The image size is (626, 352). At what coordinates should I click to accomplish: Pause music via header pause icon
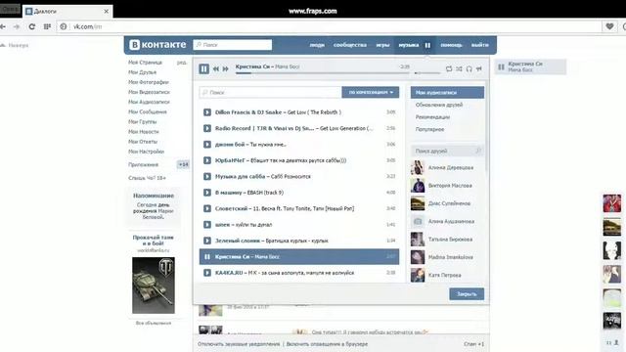tap(427, 45)
